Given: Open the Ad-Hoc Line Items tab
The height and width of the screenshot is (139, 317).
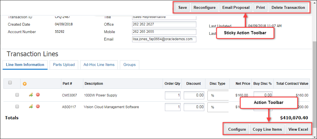Looking at the screenshot, I should [99, 65].
